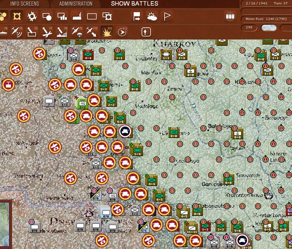Select the XXXX HQ 0=0 unit counter
Image resolution: width=292 pixels, height=249 pixels.
tap(174, 133)
